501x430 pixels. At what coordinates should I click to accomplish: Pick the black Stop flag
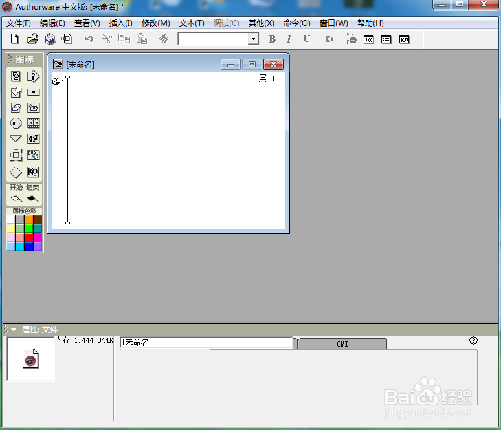32,199
